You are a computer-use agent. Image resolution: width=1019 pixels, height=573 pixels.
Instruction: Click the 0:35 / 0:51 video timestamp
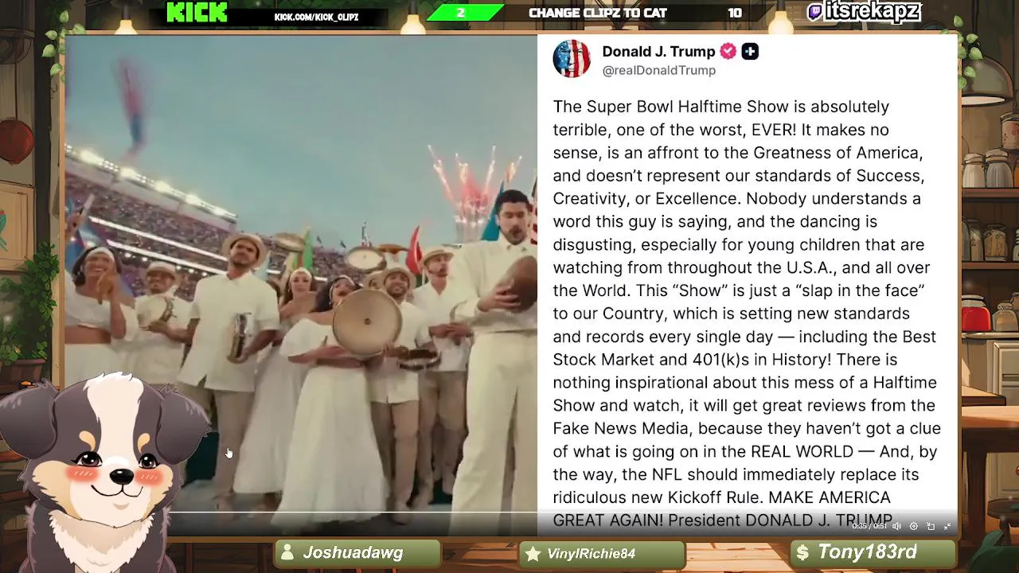coord(869,526)
